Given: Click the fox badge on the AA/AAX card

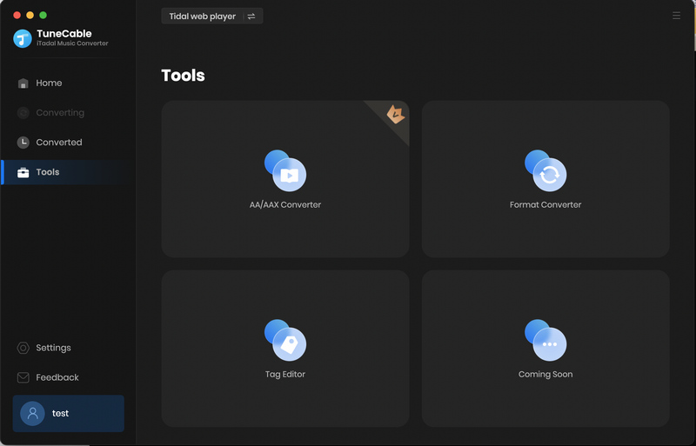Looking at the screenshot, I should click(395, 115).
